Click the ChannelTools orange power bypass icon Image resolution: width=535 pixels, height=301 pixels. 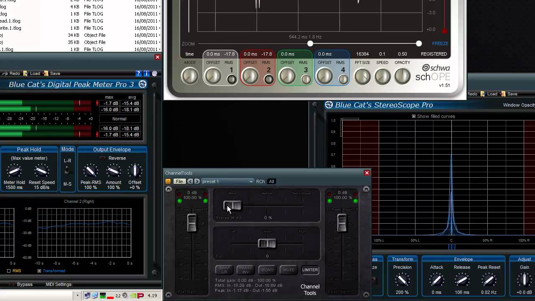pos(168,181)
